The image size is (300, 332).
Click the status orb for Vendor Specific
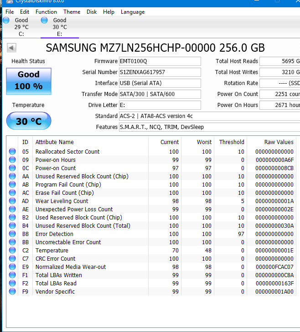(12, 292)
